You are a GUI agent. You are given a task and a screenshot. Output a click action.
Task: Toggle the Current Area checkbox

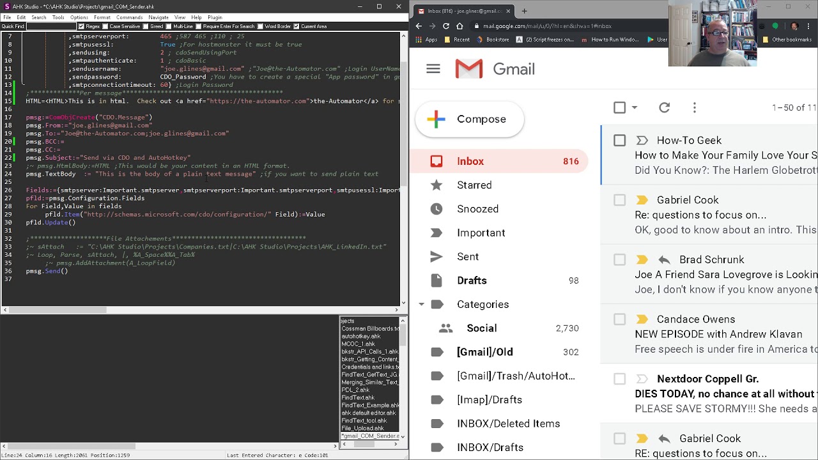296,26
